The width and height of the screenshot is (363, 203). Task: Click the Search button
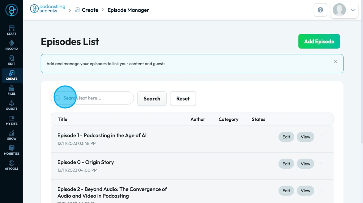coord(152,99)
